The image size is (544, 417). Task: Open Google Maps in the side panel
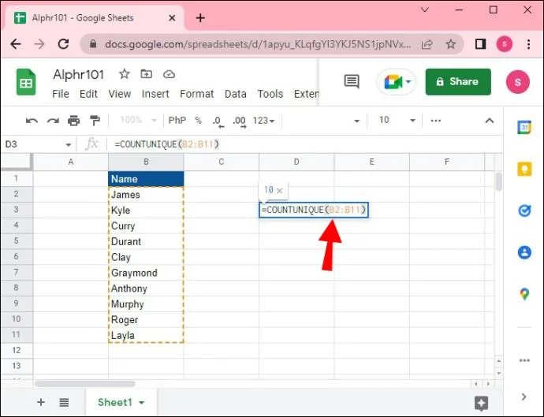[x=524, y=294]
